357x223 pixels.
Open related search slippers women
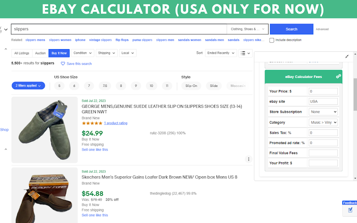pyautogui.click(x=60, y=40)
